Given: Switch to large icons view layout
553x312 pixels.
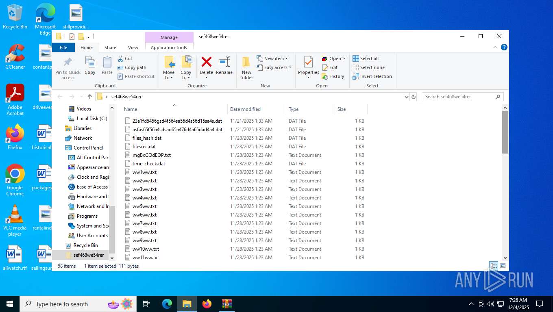Looking at the screenshot, I should click(503, 266).
